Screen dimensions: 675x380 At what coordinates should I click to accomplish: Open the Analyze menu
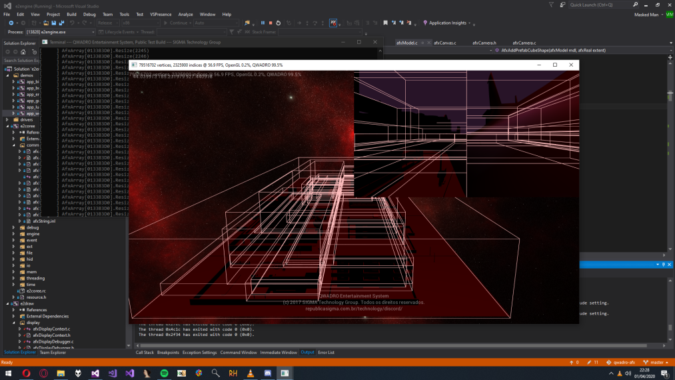(185, 14)
